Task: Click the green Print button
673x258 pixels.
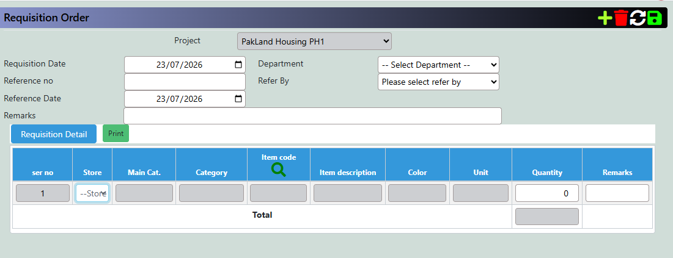Action: point(116,134)
